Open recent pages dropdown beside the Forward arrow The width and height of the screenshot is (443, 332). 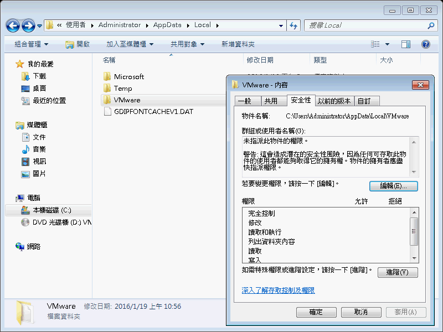(x=39, y=25)
